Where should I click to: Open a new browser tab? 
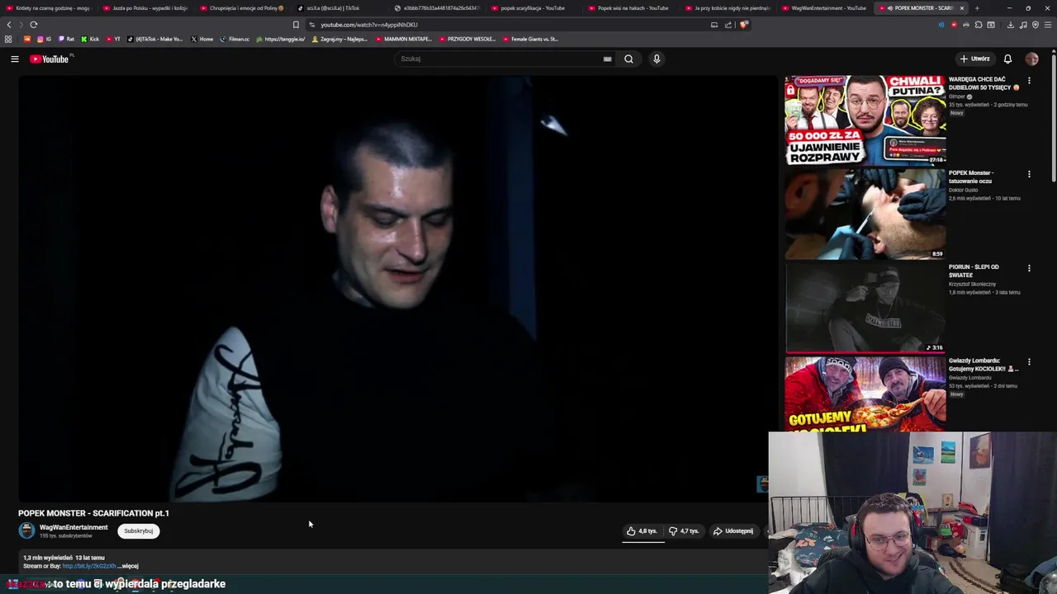pos(977,8)
